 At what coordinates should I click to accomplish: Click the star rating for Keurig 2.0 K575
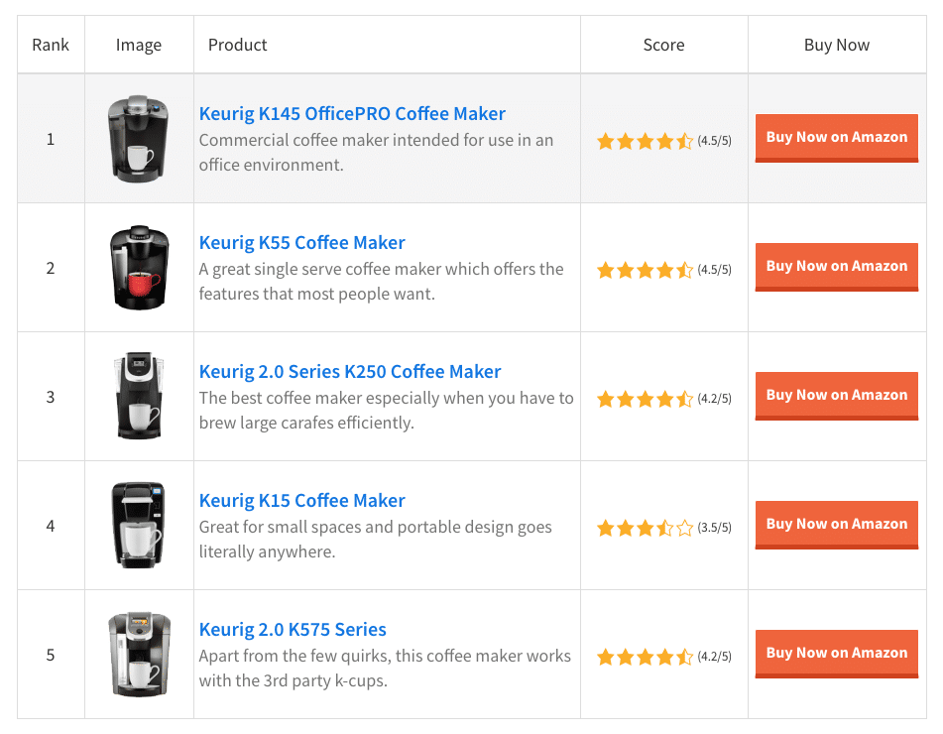coord(646,656)
